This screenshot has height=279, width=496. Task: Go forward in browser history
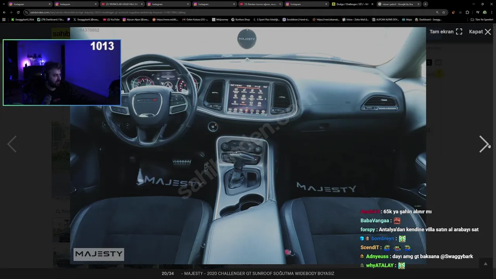[11, 12]
